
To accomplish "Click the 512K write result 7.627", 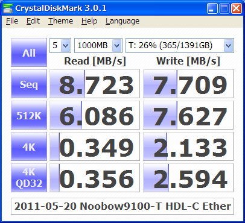I will pyautogui.click(x=188, y=115).
